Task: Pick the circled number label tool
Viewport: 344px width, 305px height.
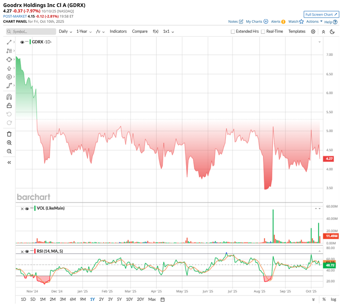Action: pyautogui.click(x=9, y=77)
